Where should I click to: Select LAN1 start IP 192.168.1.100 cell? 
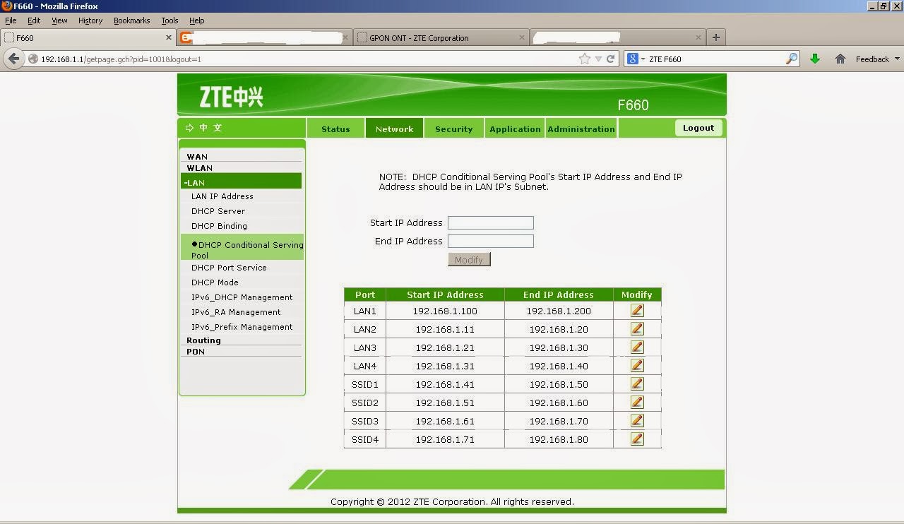(x=445, y=311)
